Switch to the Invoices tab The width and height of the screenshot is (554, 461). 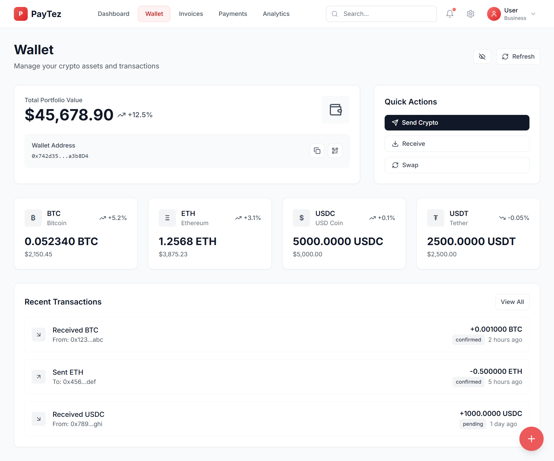click(191, 14)
